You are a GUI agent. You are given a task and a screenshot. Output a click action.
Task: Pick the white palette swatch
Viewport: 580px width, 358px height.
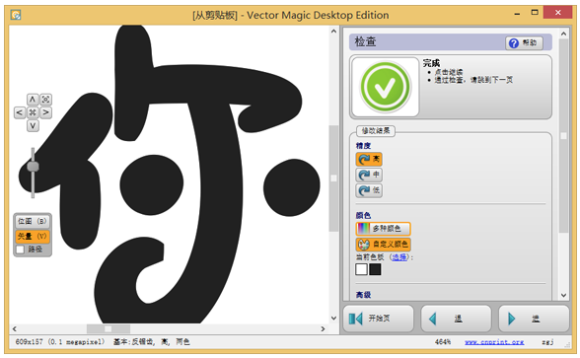tap(361, 269)
